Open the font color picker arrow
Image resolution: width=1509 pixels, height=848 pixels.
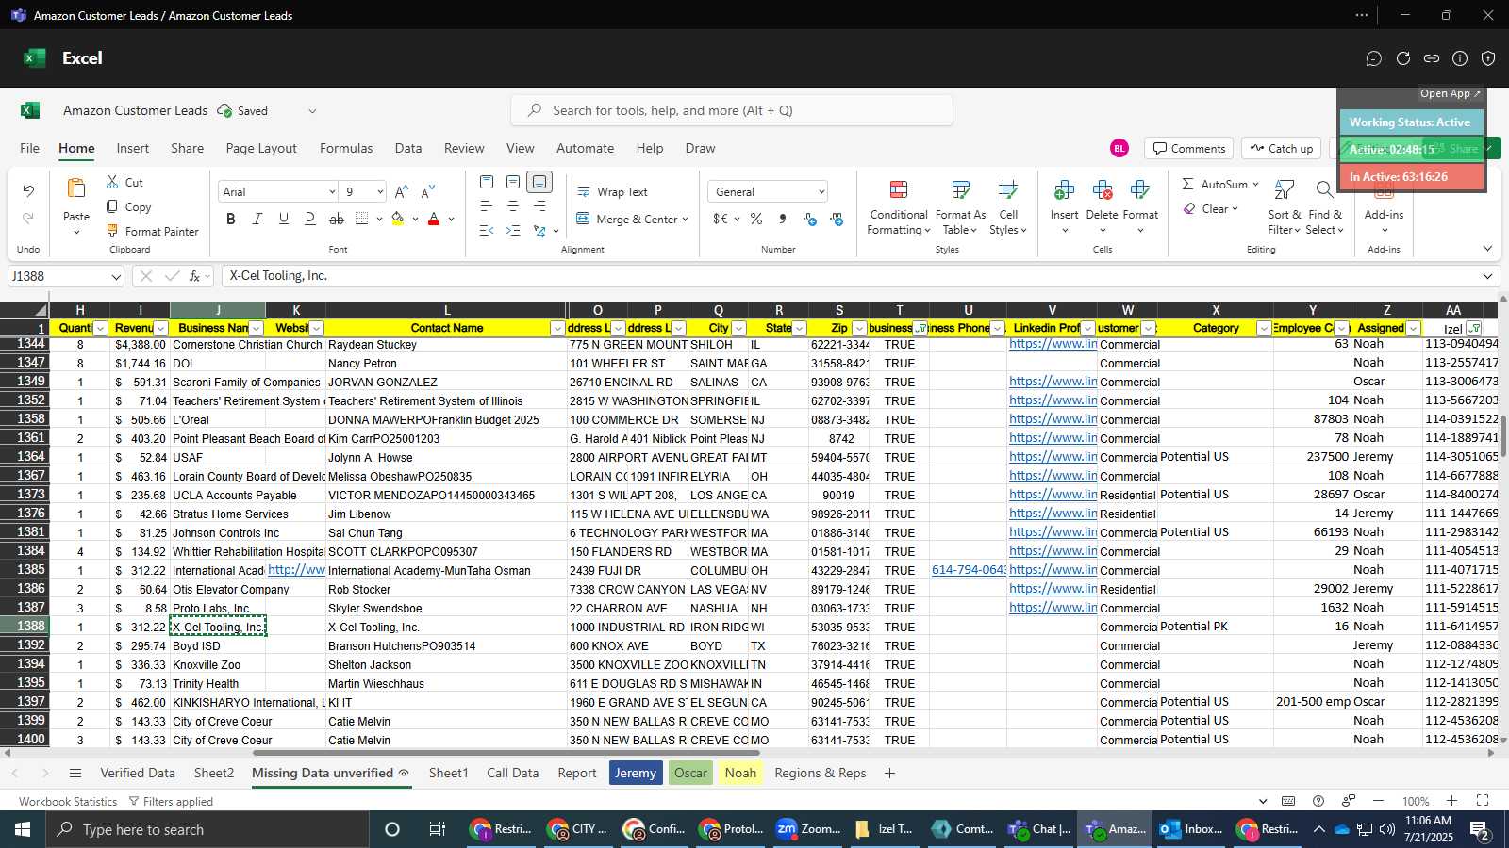[x=451, y=219]
